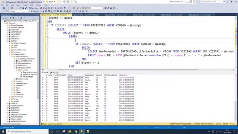The image size is (238, 134).
Task: Switch to the second SQLQuery tab
Action: click(x=86, y=15)
